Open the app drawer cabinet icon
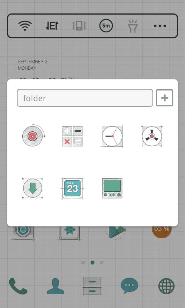 click(92, 286)
